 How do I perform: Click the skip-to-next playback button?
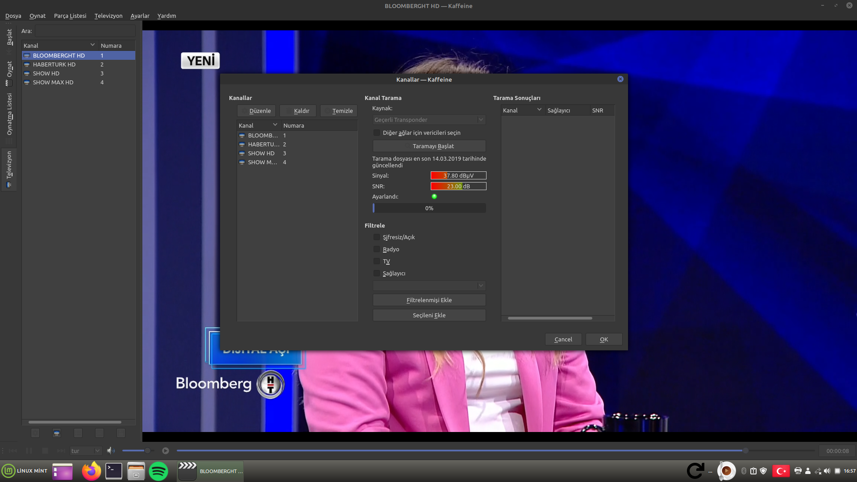click(61, 451)
